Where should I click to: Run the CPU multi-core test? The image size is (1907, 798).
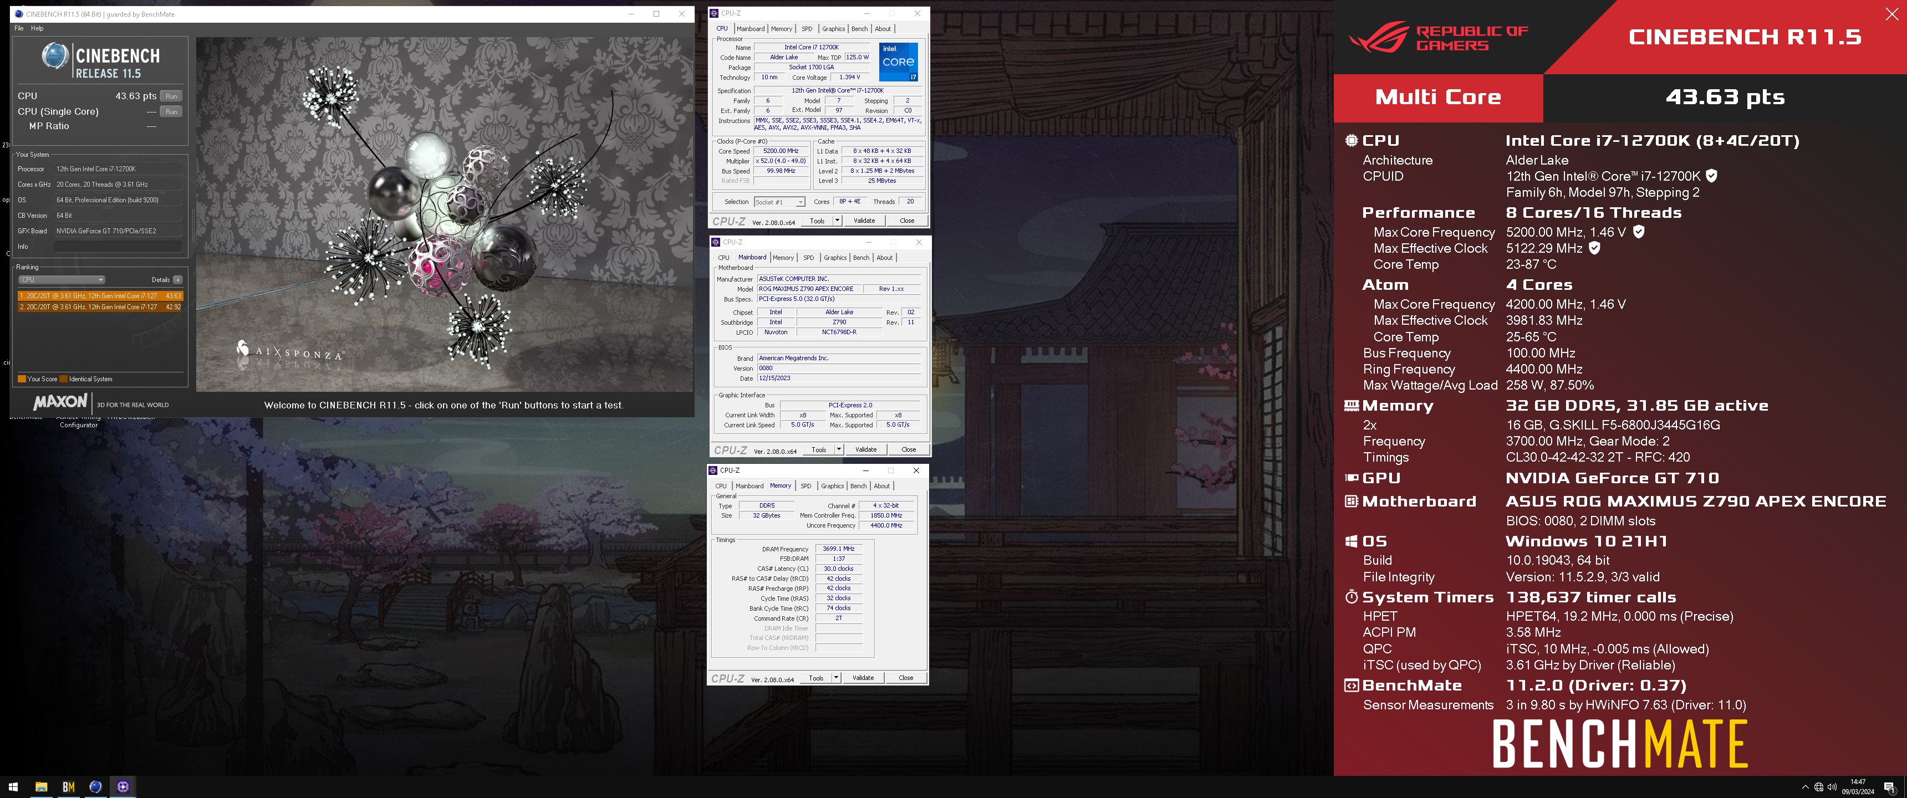point(171,96)
